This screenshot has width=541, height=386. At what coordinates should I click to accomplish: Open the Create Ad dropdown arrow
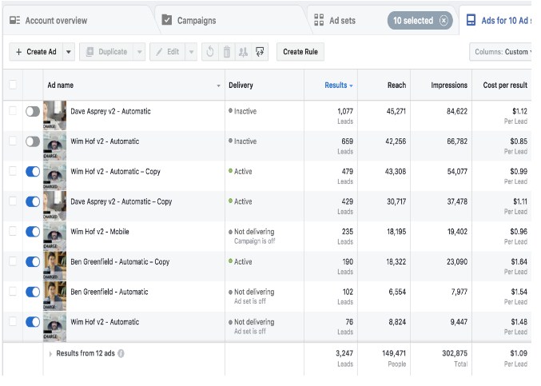pos(69,52)
